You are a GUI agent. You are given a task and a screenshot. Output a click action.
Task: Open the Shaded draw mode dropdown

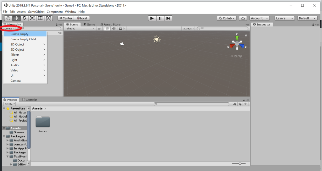pyautogui.click(x=80, y=29)
